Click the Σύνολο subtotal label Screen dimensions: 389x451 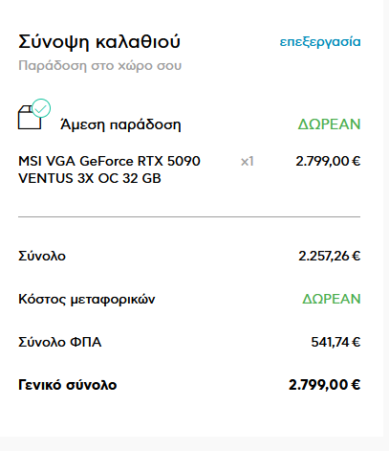click(42, 256)
